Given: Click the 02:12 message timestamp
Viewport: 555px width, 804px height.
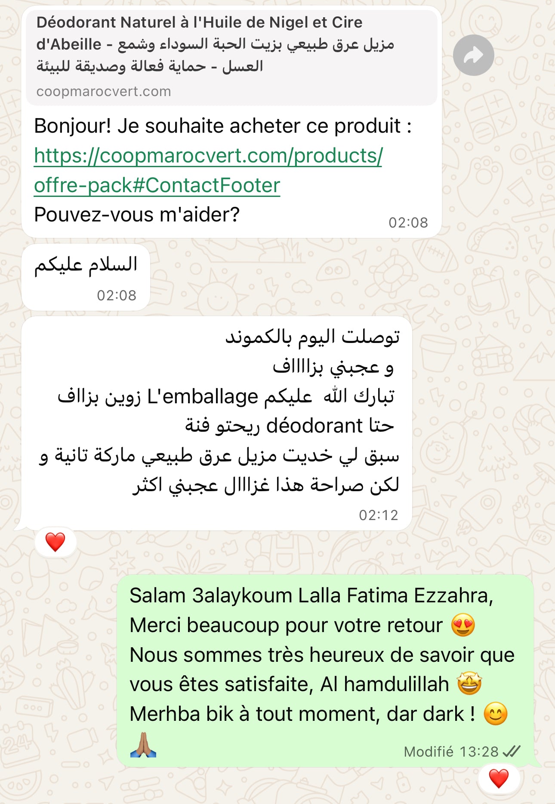Looking at the screenshot, I should coord(379,515).
